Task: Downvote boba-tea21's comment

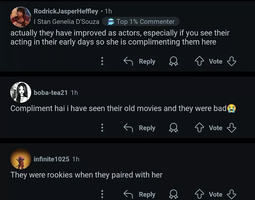Action: click(231, 128)
